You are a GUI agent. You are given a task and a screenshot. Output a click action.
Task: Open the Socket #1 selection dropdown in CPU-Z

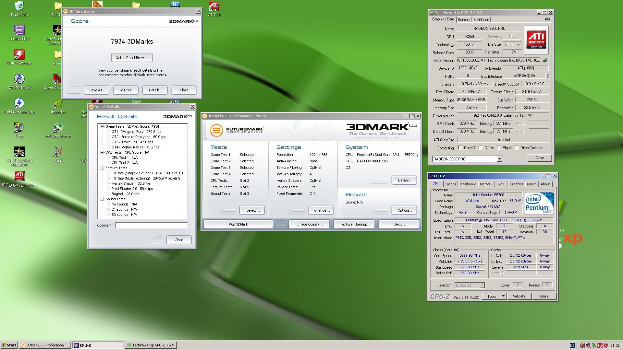(x=482, y=286)
